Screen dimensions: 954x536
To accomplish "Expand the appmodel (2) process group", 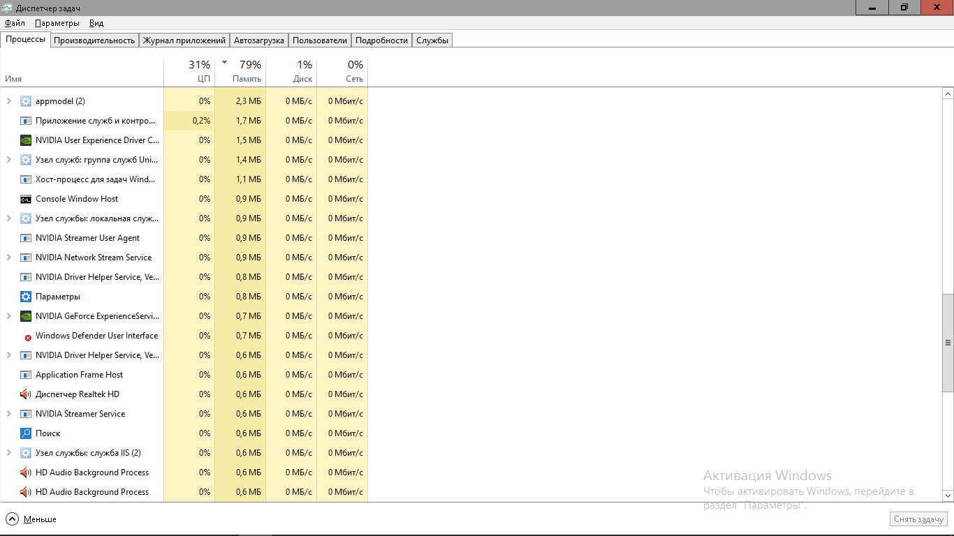I will (8, 101).
